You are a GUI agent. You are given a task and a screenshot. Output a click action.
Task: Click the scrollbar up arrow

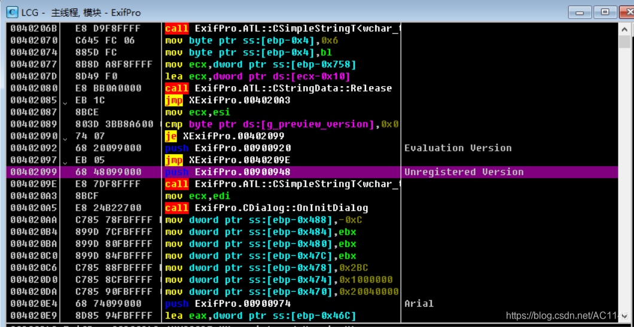[624, 29]
